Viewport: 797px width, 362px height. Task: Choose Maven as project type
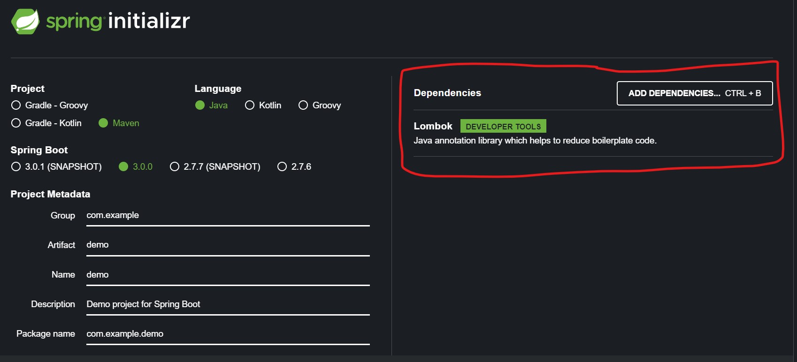pos(119,123)
